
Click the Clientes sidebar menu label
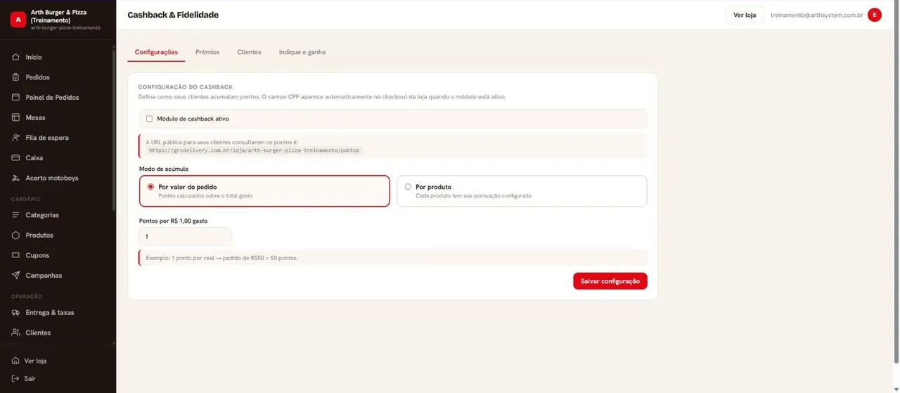38,333
